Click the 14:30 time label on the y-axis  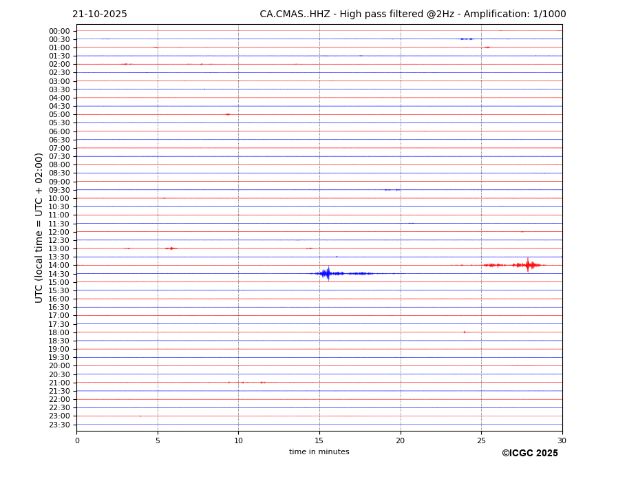coord(59,274)
